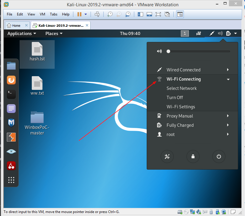Click the recording camera icon in the top bar
Screen dimensions: 245x216
click(x=199, y=33)
